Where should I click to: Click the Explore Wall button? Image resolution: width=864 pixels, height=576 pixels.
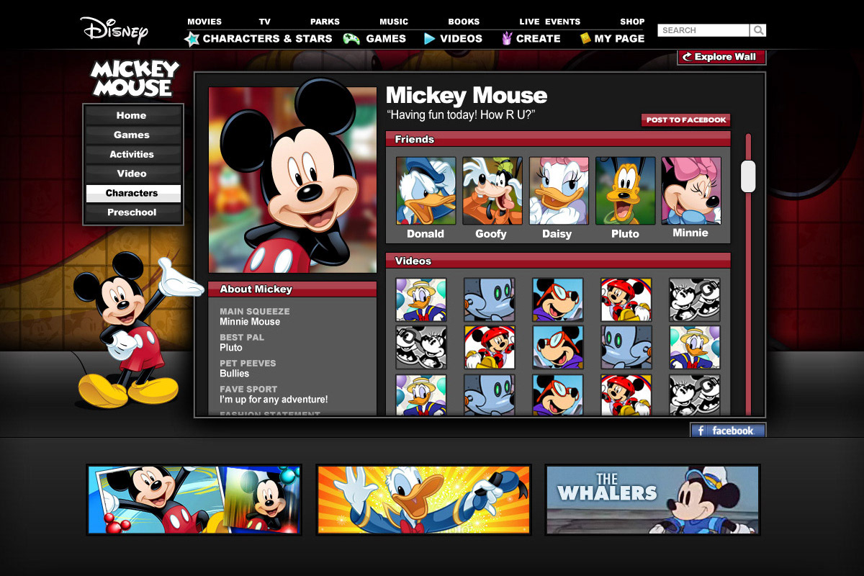pyautogui.click(x=721, y=57)
